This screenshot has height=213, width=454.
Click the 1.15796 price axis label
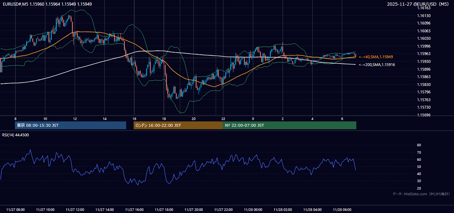point(424,92)
